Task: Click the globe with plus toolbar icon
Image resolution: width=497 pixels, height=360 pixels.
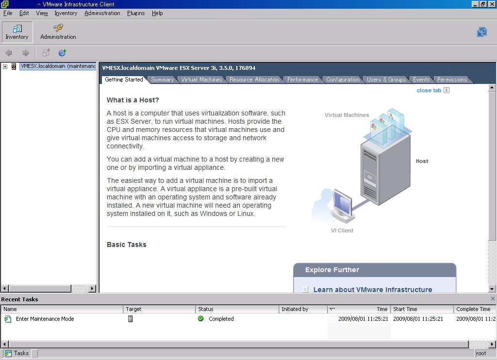Action: [x=62, y=53]
